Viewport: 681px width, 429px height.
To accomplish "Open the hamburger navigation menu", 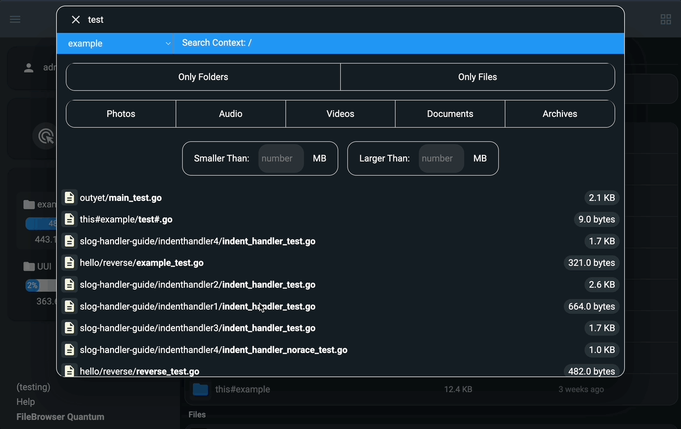I will [15, 19].
